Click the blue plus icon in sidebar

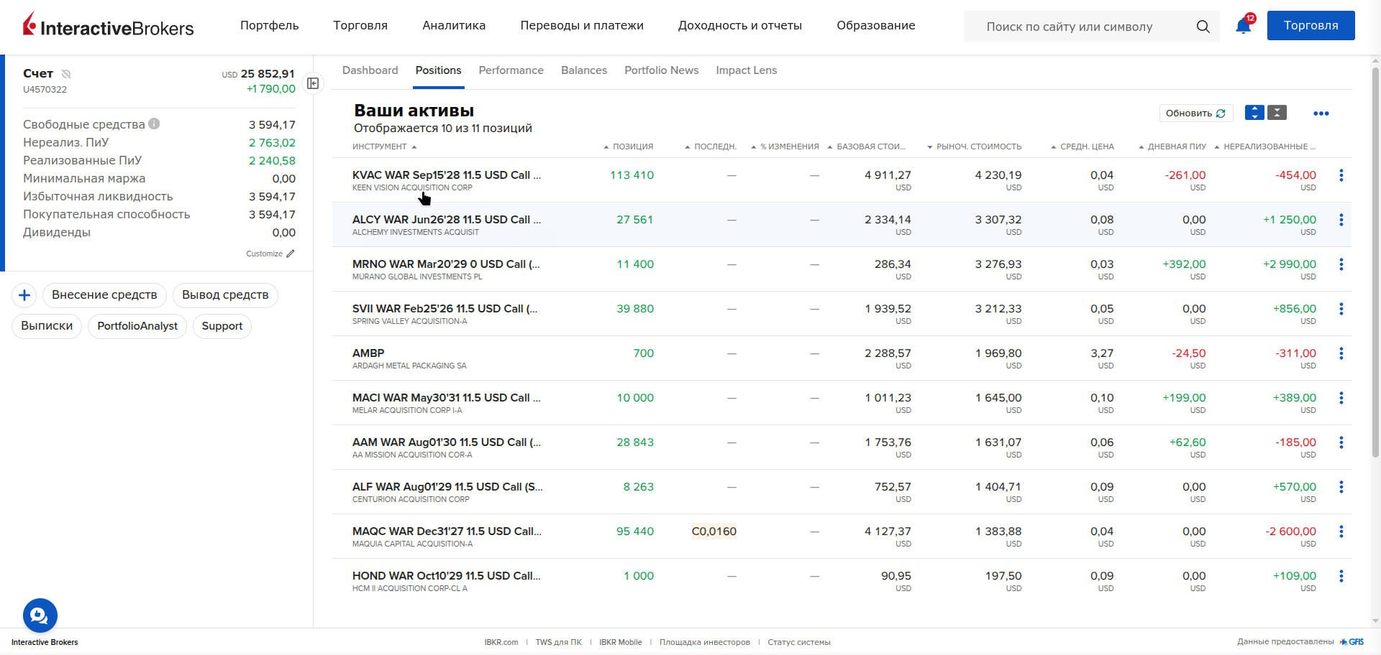pyautogui.click(x=24, y=295)
